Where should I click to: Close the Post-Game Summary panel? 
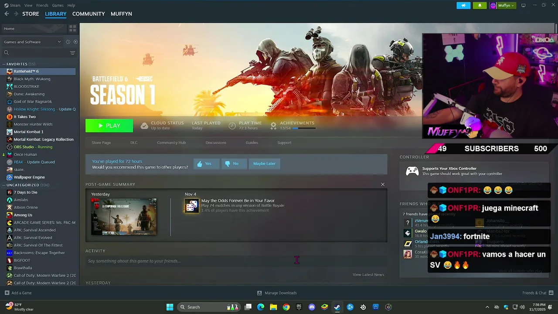click(383, 184)
